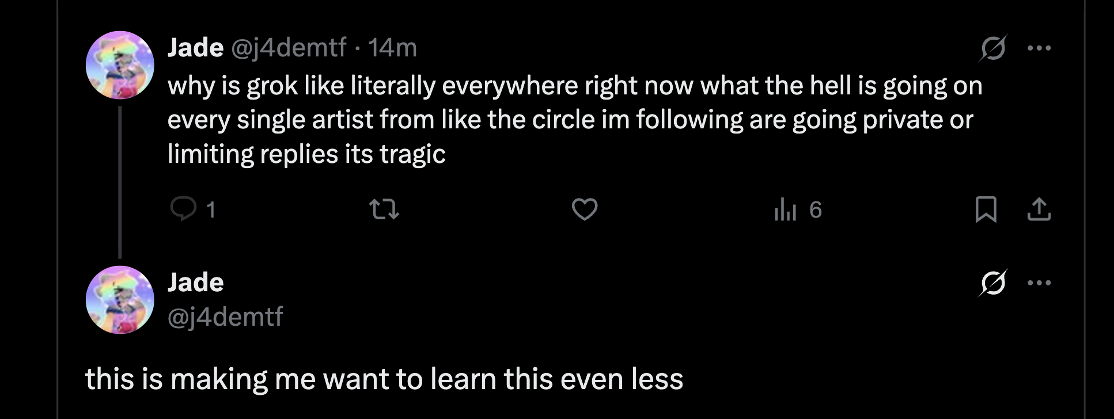Open the tweet text about grok everywhere

tap(574, 120)
